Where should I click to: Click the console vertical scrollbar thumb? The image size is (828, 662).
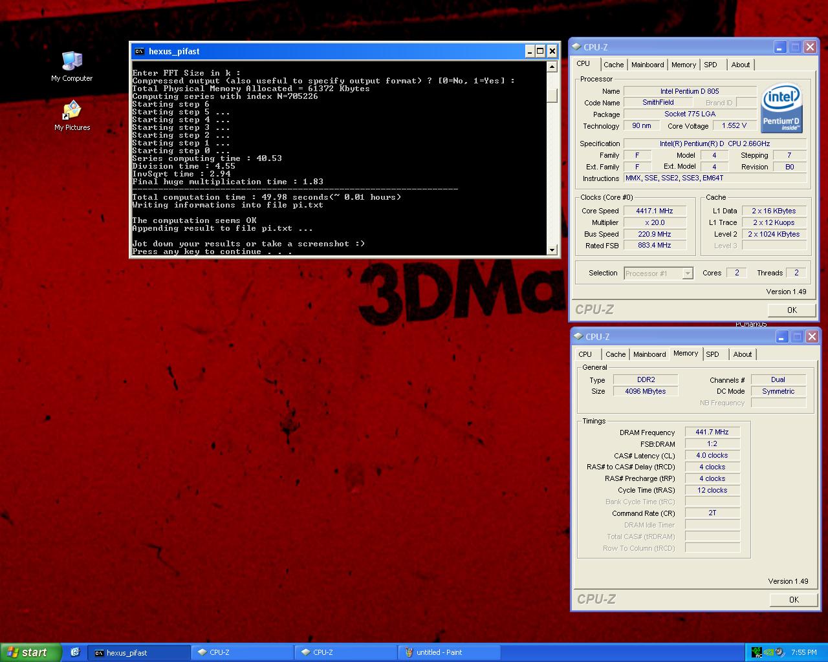552,95
